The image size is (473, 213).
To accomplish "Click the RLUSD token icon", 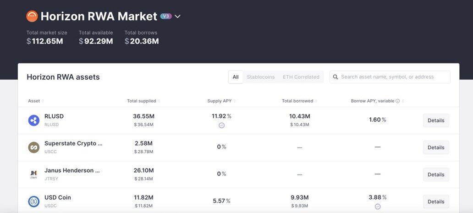I will (34, 120).
